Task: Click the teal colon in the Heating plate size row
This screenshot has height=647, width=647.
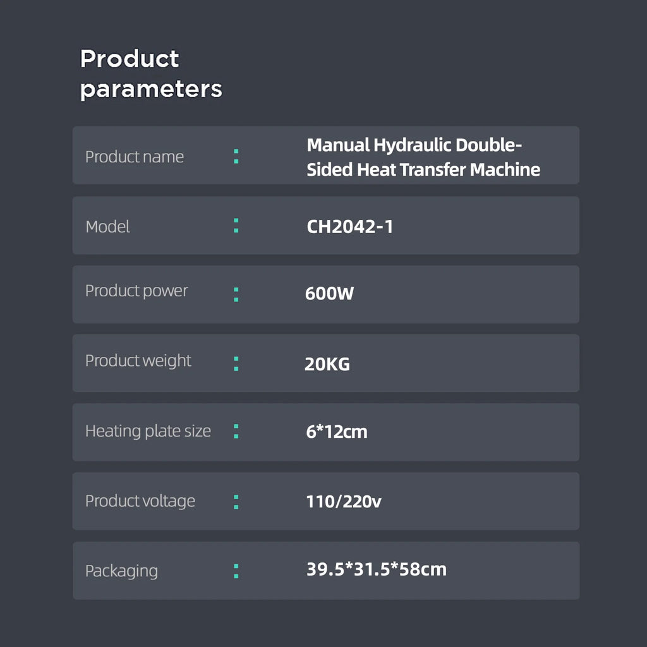Action: click(236, 432)
